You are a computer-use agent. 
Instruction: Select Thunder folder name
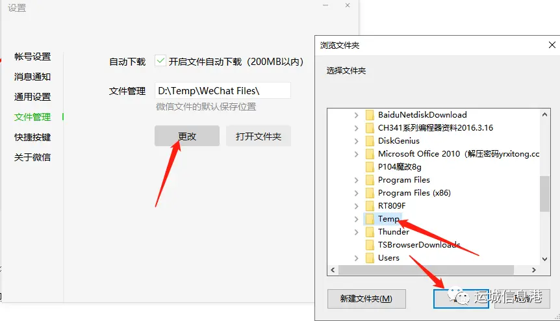point(394,232)
